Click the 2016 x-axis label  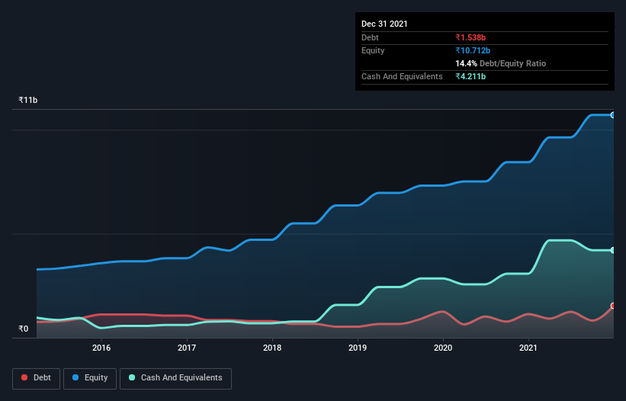101,348
